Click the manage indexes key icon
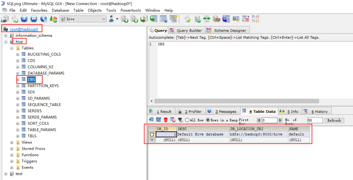Viewport: 353px width, 180px height. [173, 19]
